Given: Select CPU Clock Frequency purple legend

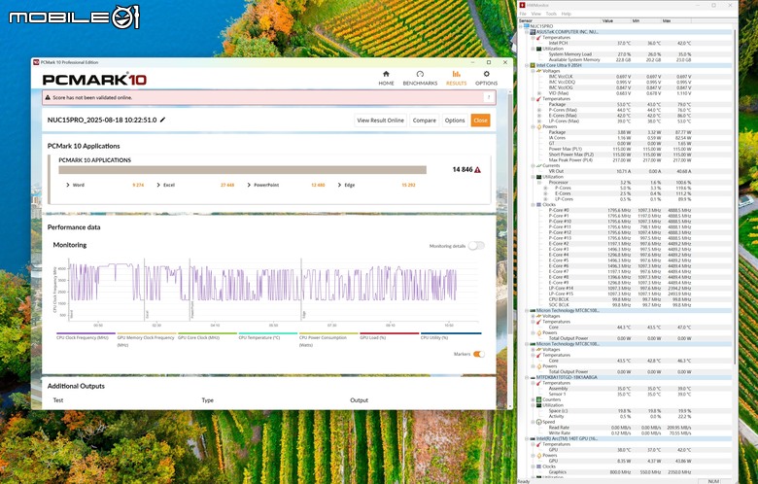Looking at the screenshot, I should [x=86, y=335].
